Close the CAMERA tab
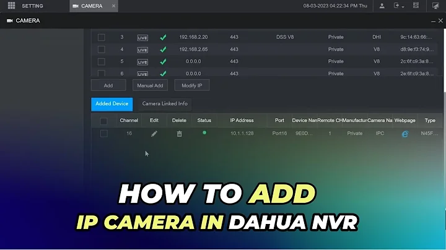 coord(113,6)
